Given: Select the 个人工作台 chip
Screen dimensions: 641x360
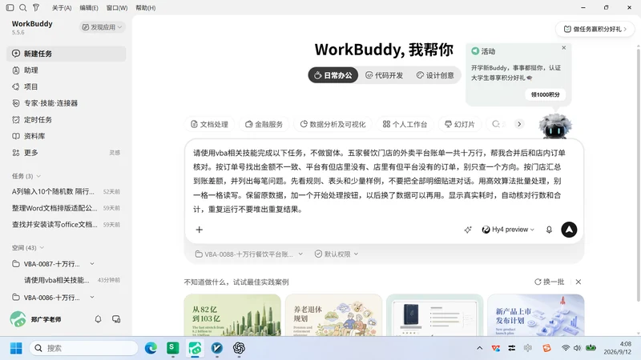Looking at the screenshot, I should coord(405,124).
